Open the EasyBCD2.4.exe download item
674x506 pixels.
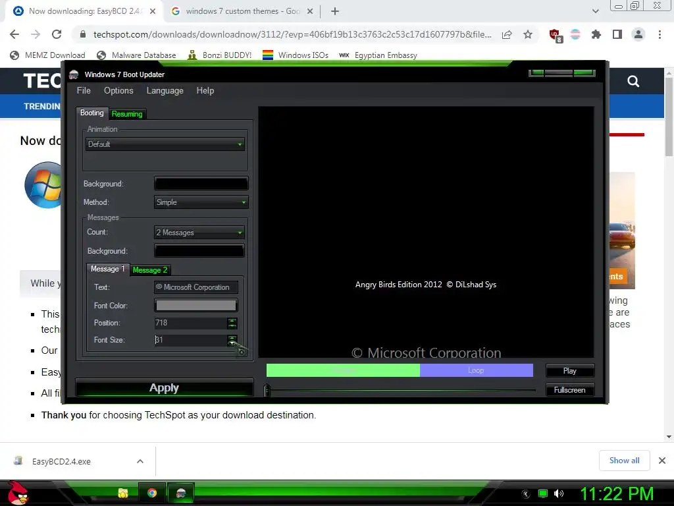click(61, 461)
